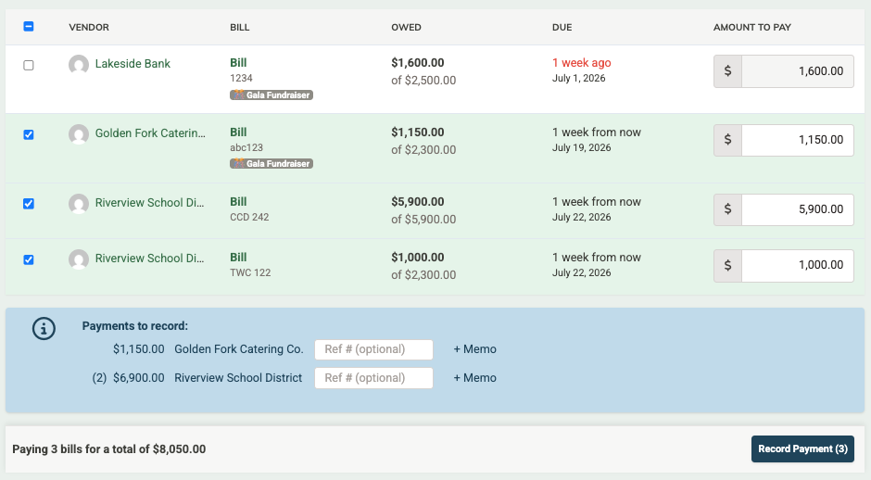Image resolution: width=871 pixels, height=480 pixels.
Task: Click the Ref # field for Riverview School
Action: tap(373, 378)
